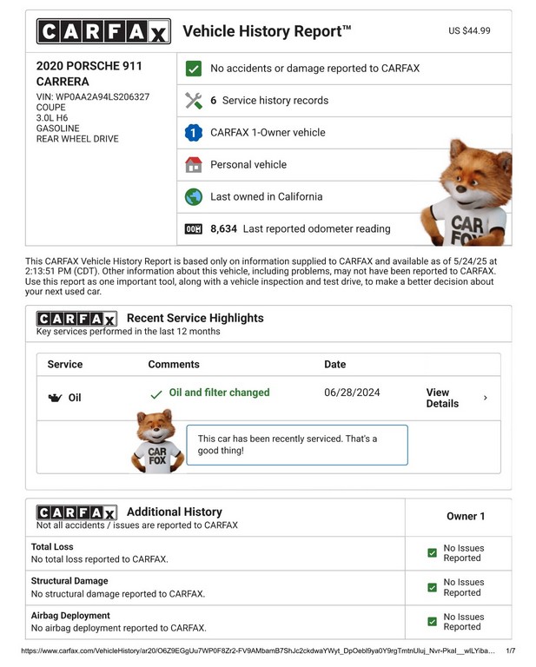Image resolution: width=536 pixels, height=667 pixels.
Task: Click the Total Loss row label
Action: [x=52, y=547]
